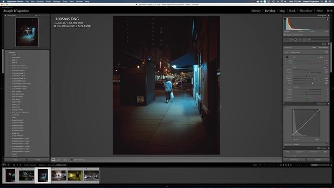Open the Profile Browser grid icon
Screen dimensions: 334x188
click(x=326, y=52)
